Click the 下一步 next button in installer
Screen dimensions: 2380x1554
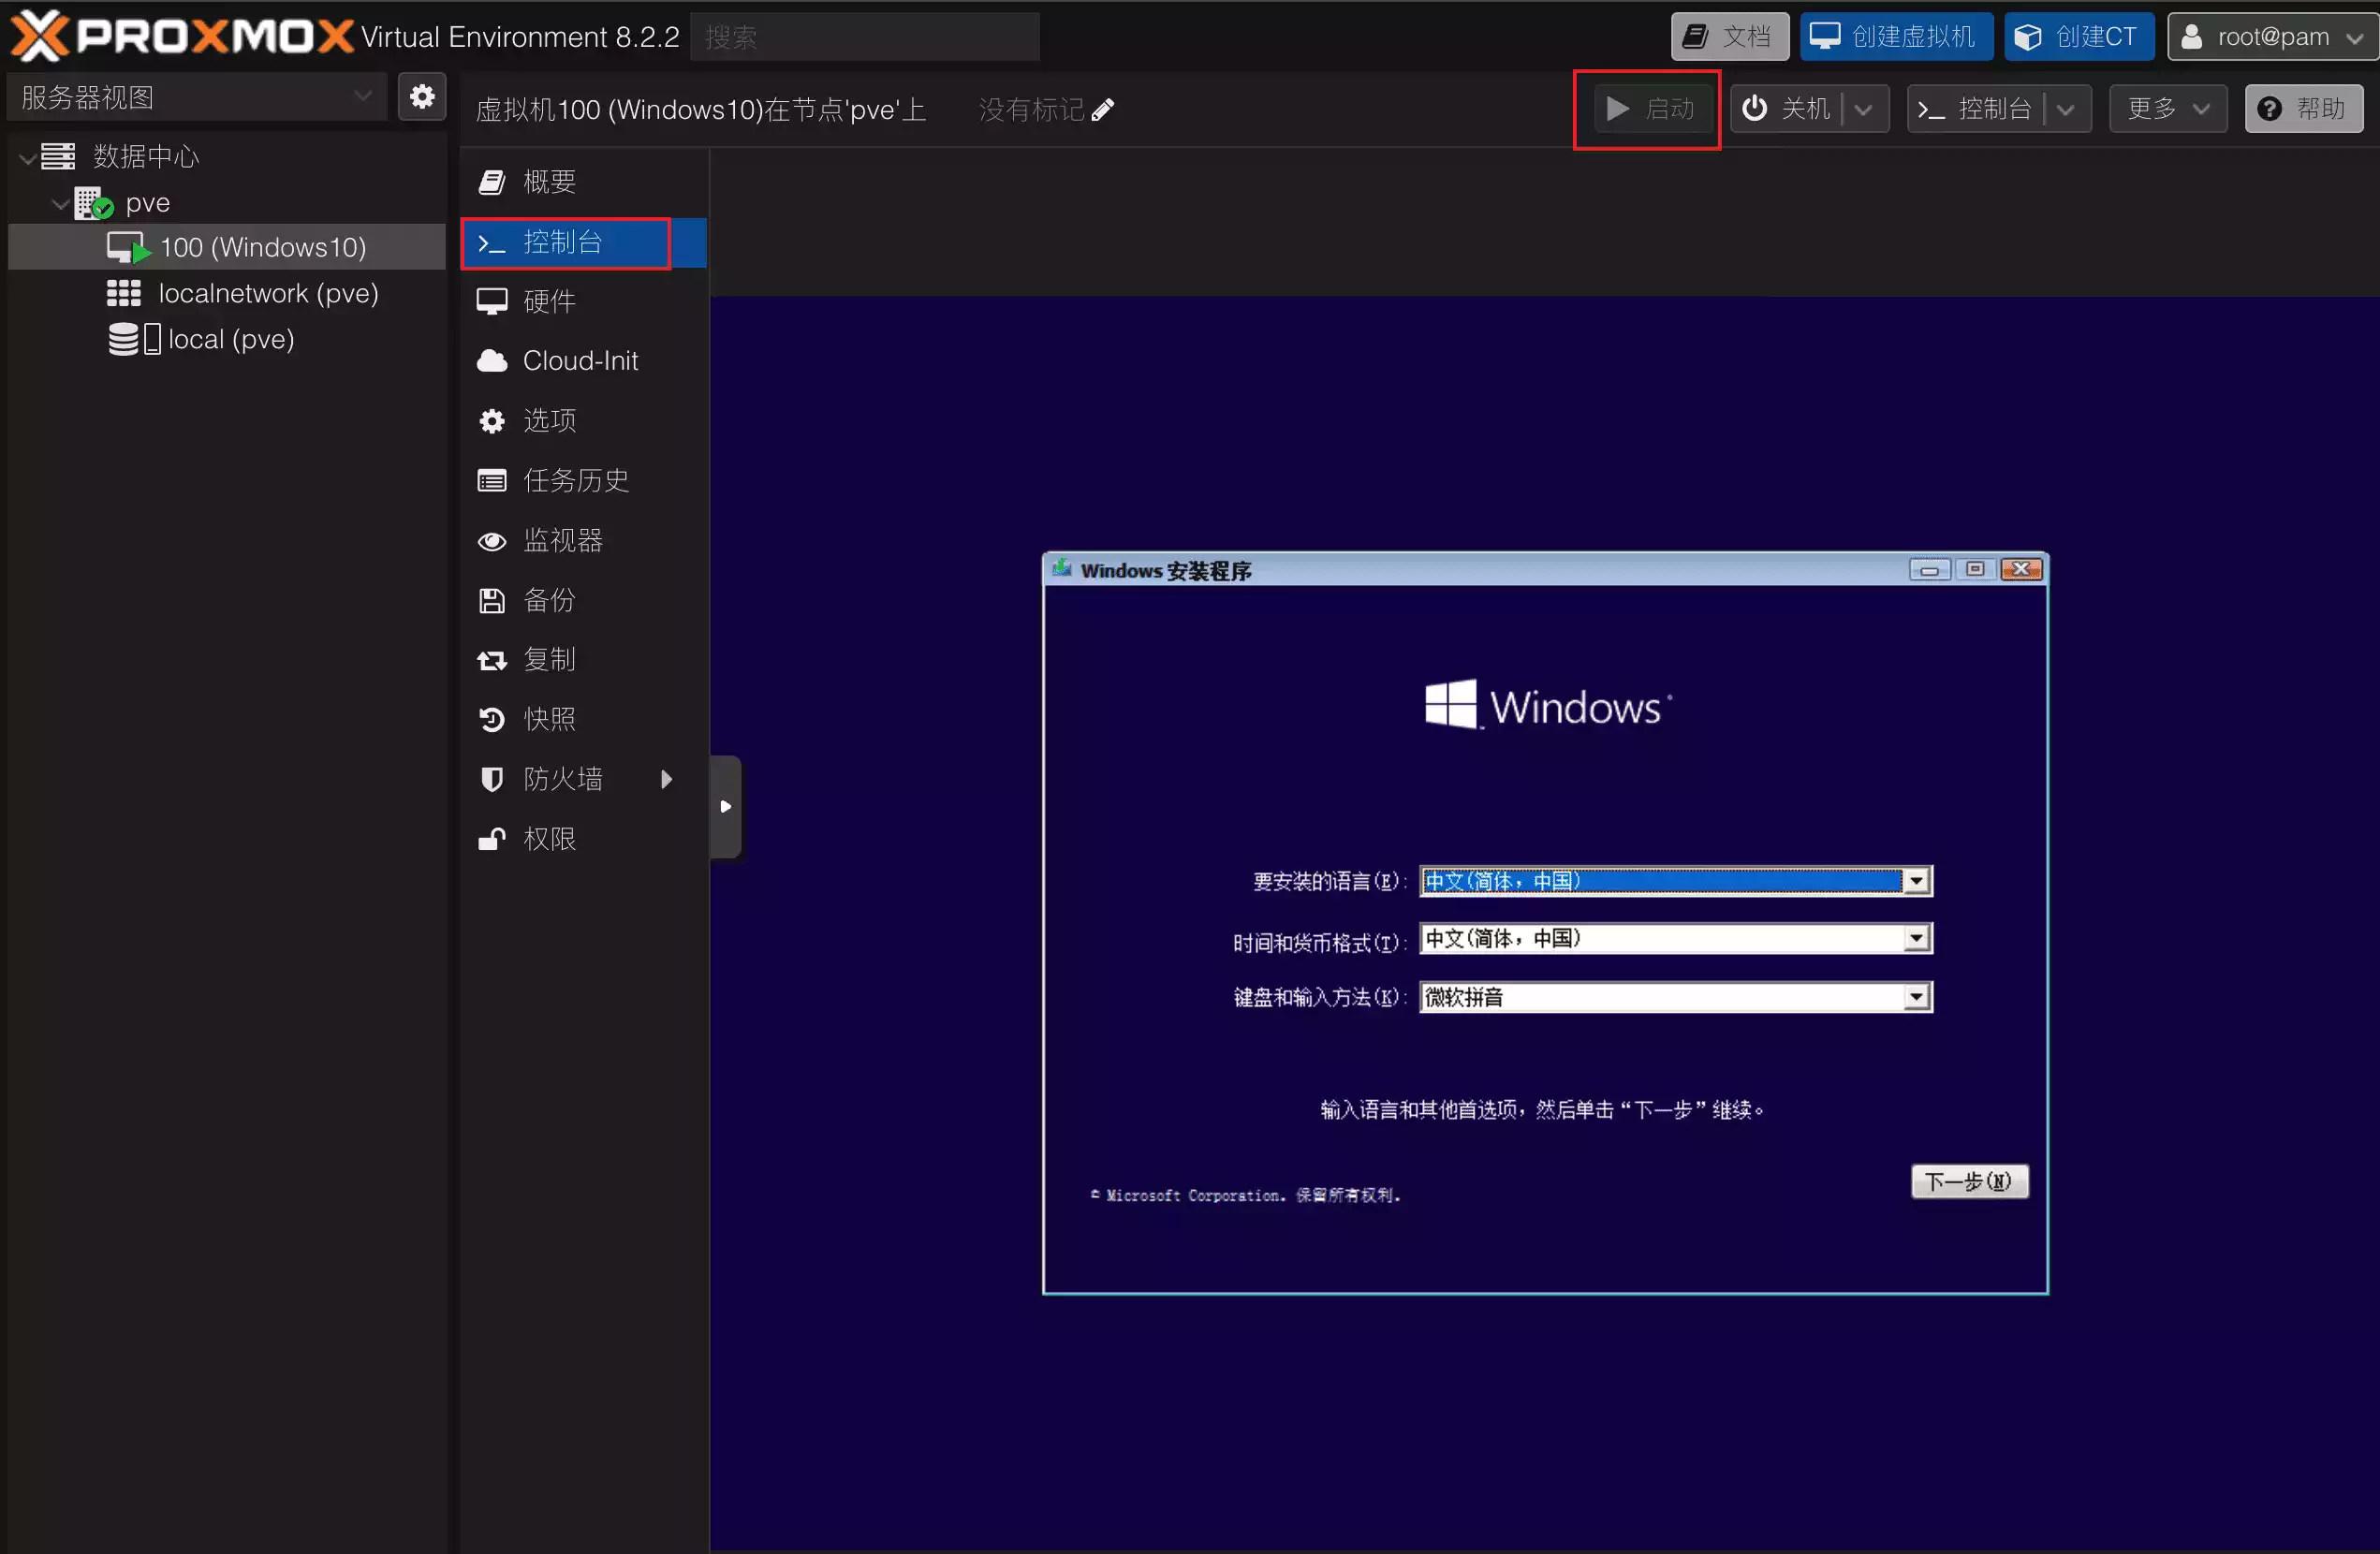pyautogui.click(x=1969, y=1181)
